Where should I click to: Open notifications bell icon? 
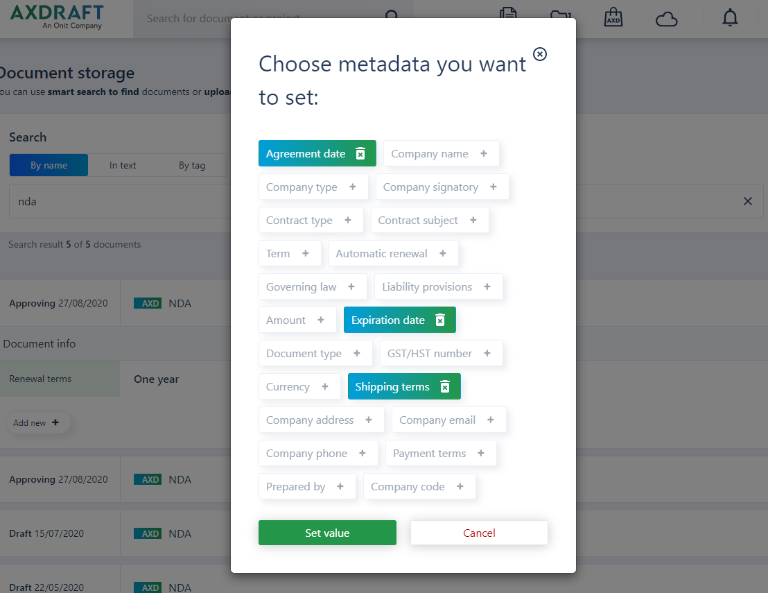(x=730, y=18)
